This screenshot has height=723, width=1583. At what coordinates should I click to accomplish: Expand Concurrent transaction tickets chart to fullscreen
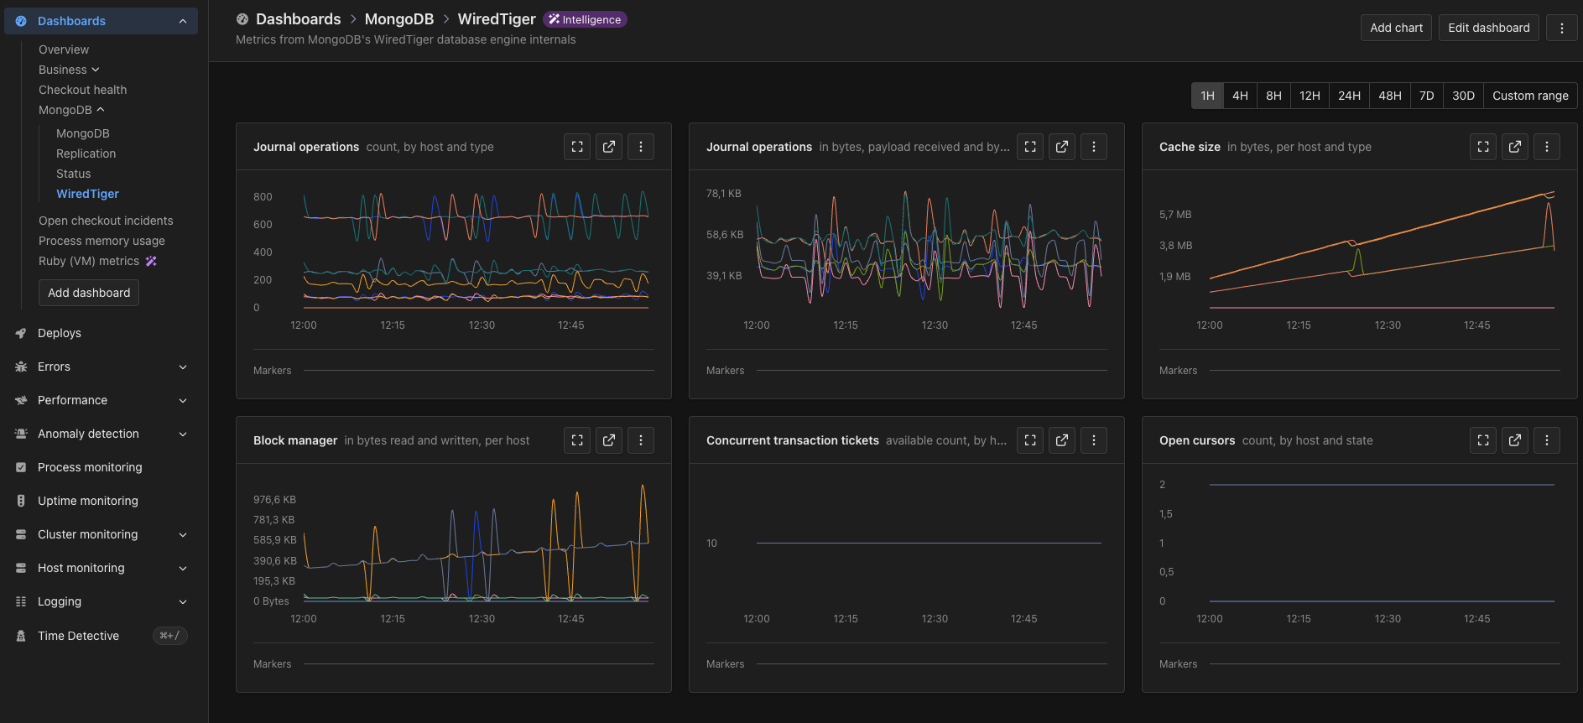click(1030, 440)
